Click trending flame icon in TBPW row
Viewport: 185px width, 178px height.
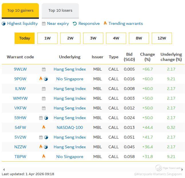[44, 156]
